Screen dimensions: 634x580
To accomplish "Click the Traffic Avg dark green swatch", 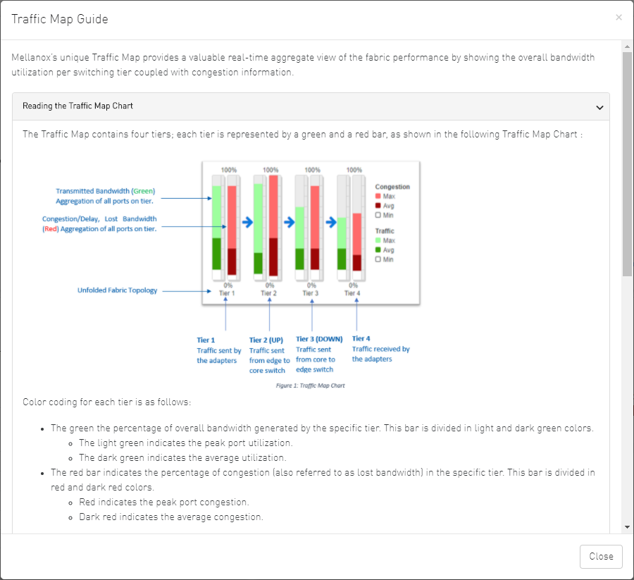I will click(x=378, y=250).
